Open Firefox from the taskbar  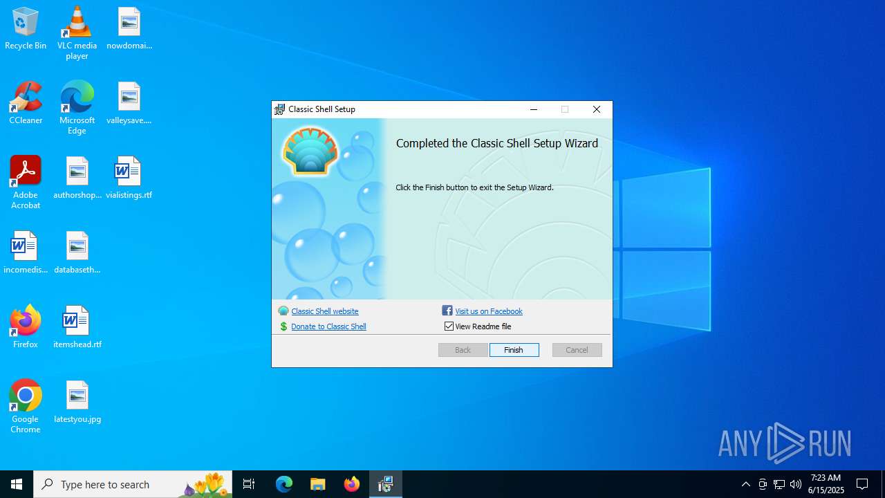[352, 484]
